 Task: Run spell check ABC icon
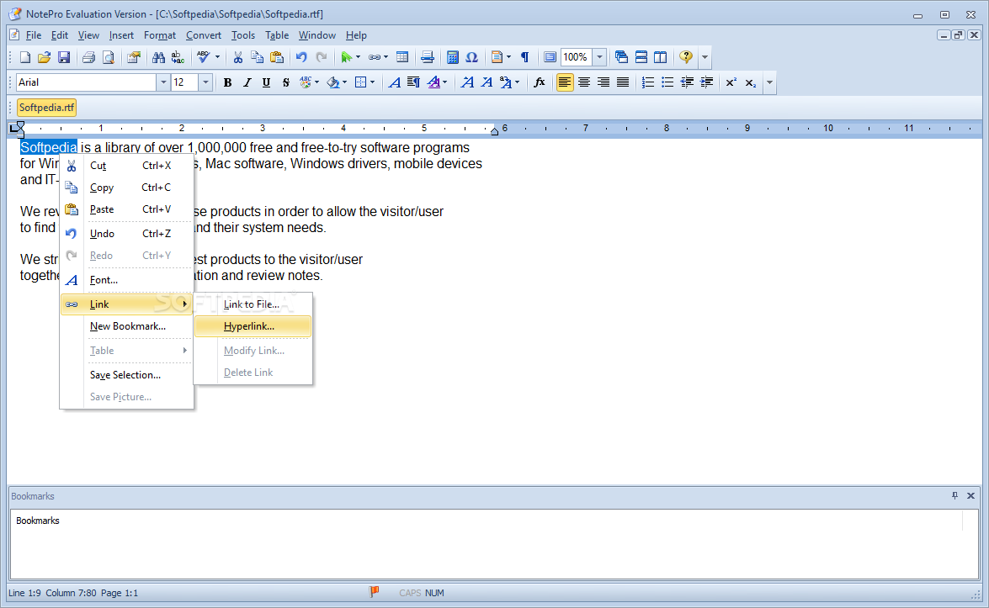tap(203, 57)
